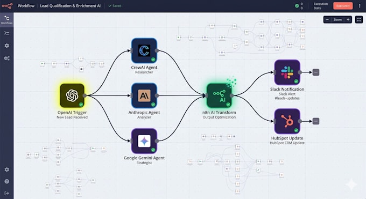Select workflow title Lead Qualification & Enrichment AI

coord(71,6)
